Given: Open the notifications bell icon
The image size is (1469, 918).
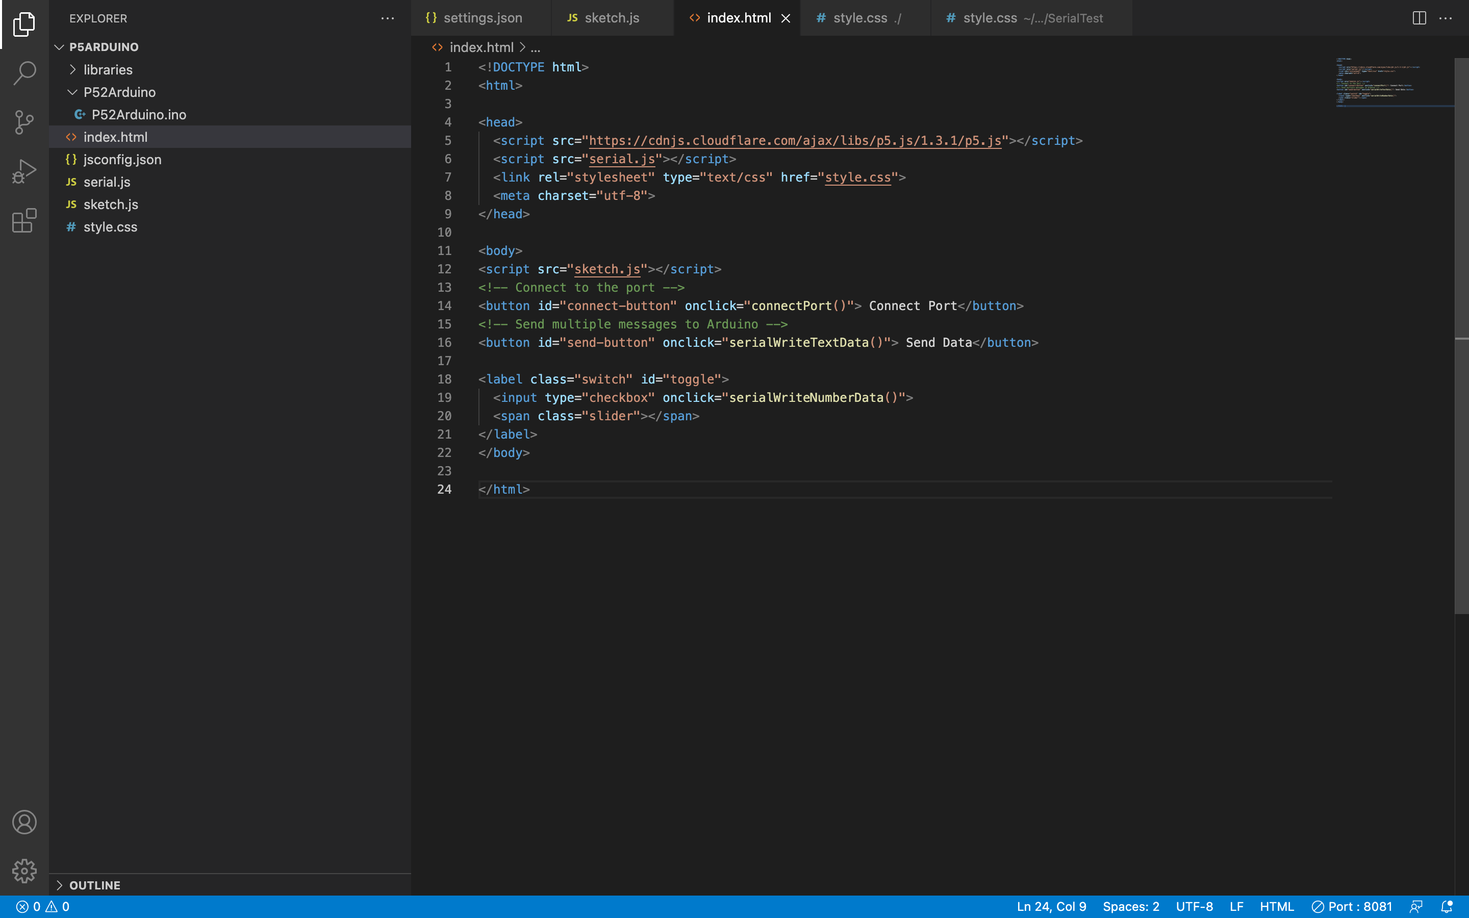Looking at the screenshot, I should coord(1447,906).
